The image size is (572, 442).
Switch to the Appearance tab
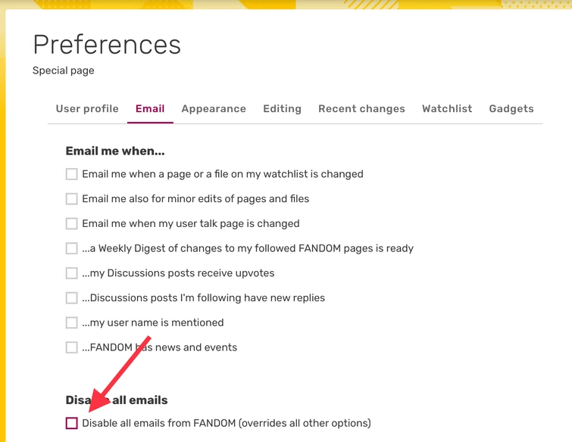coord(214,108)
